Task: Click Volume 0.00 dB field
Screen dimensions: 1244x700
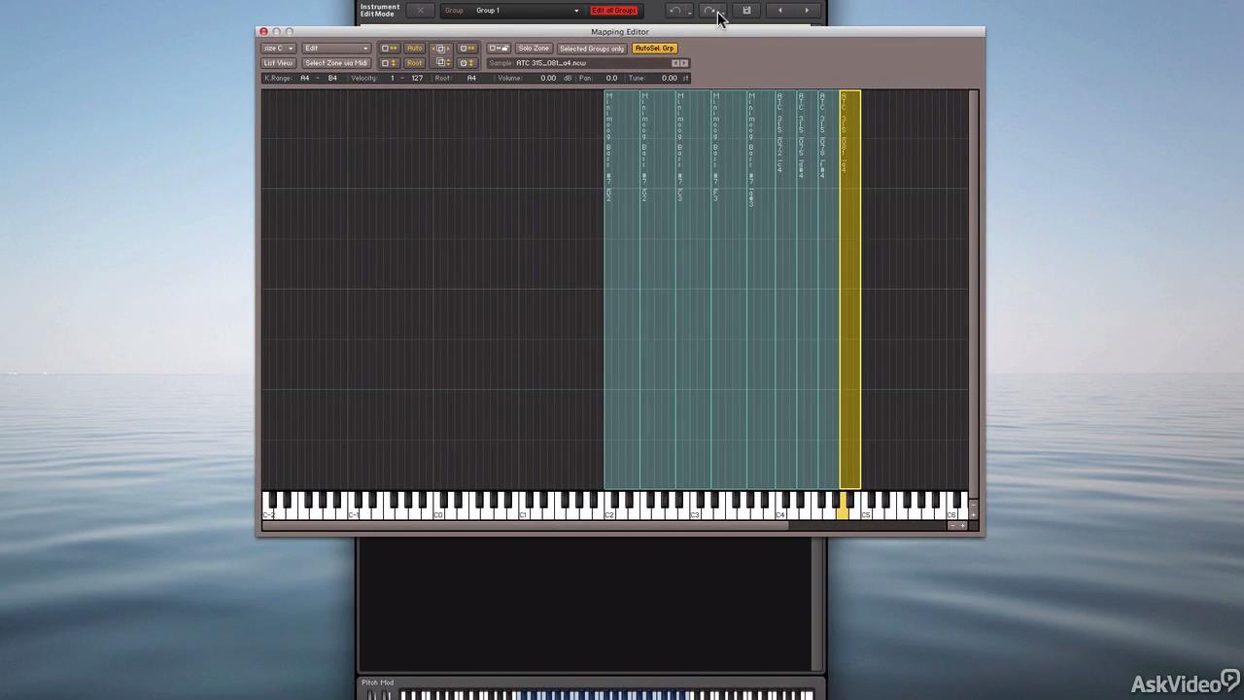Action: [x=548, y=78]
